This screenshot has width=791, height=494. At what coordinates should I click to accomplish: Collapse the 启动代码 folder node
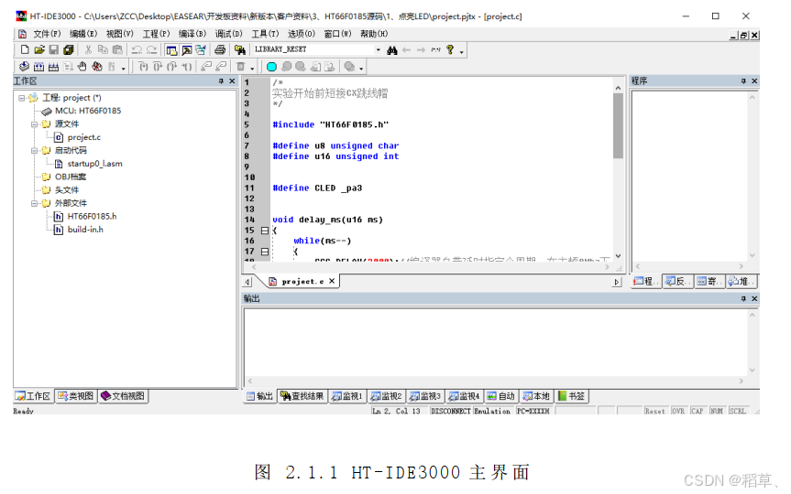point(34,150)
